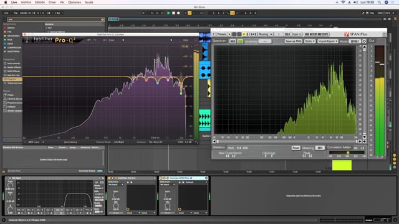Click the EQ Eight Freq knob
The image size is (399, 224).
[x=10, y=185]
